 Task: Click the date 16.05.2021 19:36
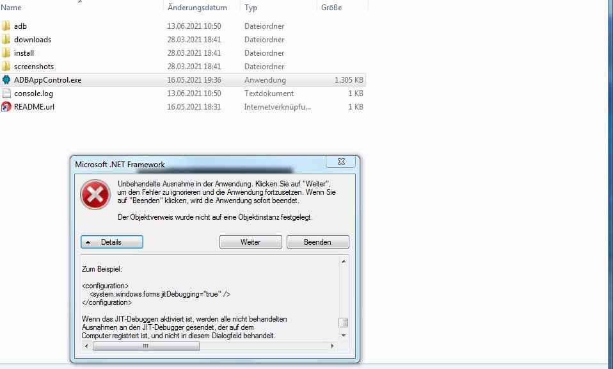pyautogui.click(x=195, y=80)
